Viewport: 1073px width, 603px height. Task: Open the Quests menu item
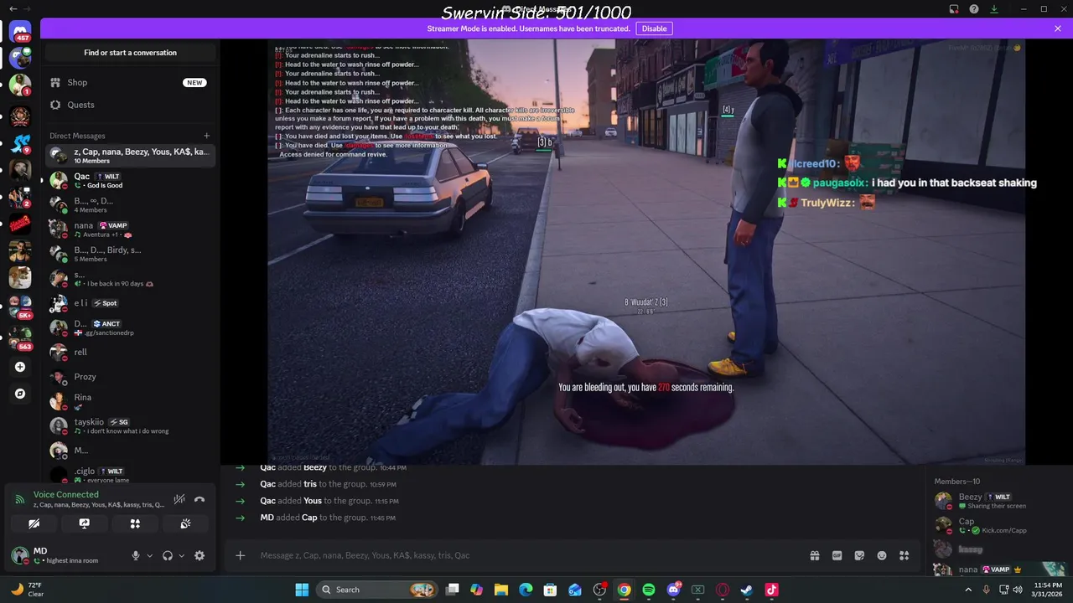pyautogui.click(x=130, y=105)
